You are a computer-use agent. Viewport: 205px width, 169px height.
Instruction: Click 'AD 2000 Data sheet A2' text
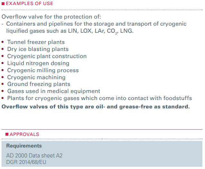(x=34, y=156)
